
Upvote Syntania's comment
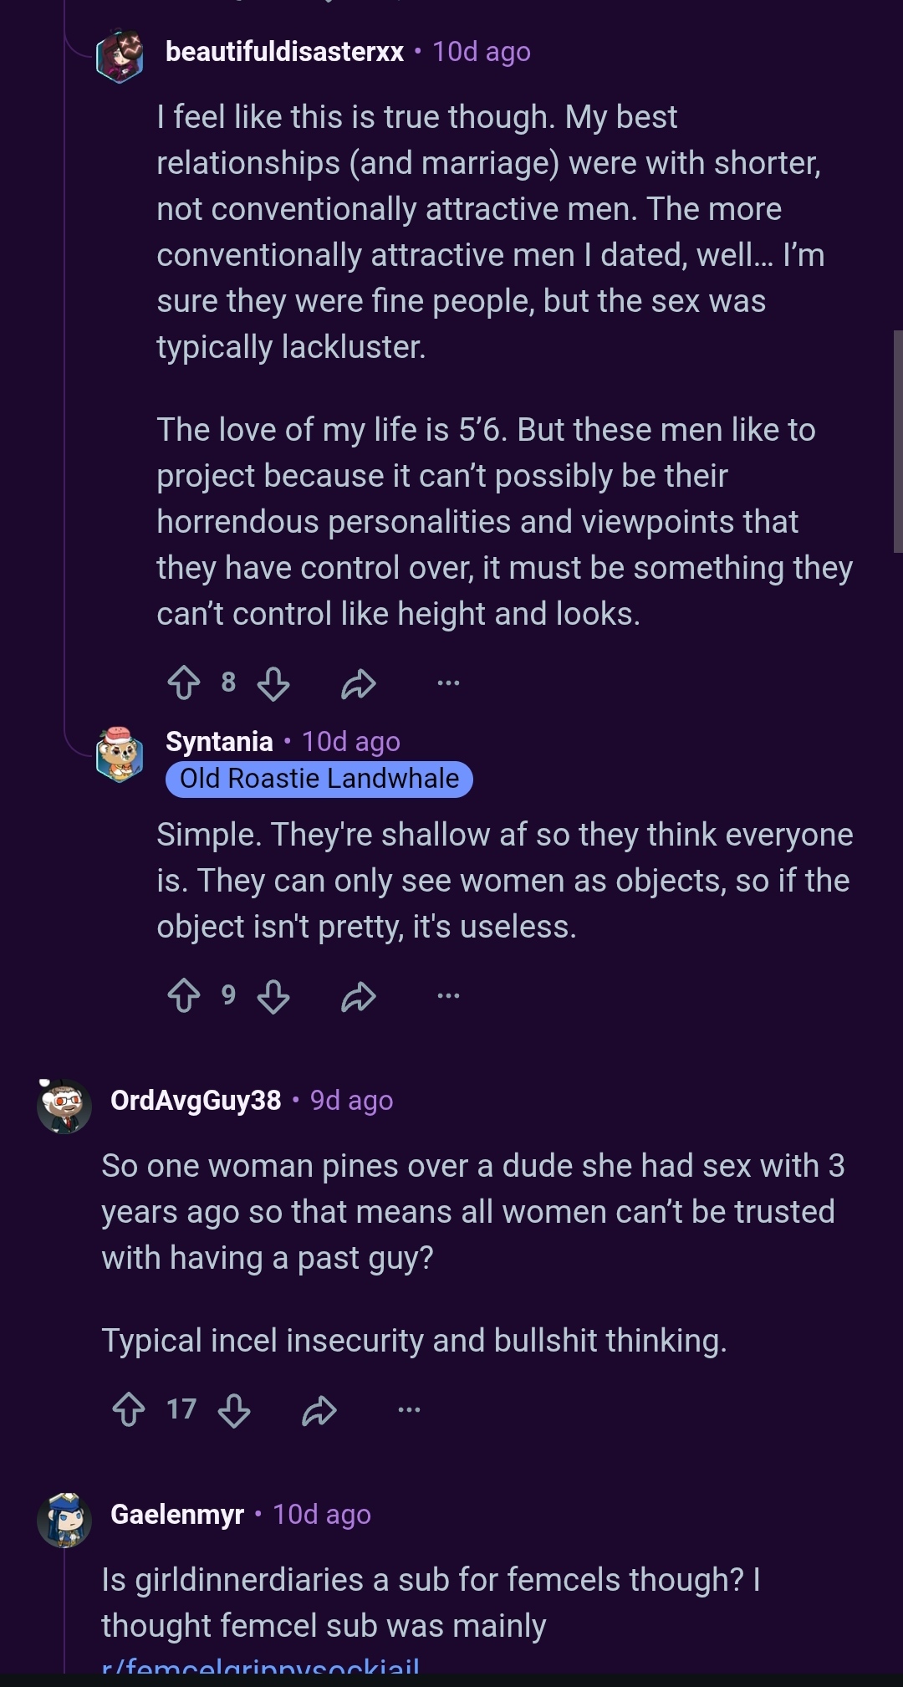click(184, 995)
